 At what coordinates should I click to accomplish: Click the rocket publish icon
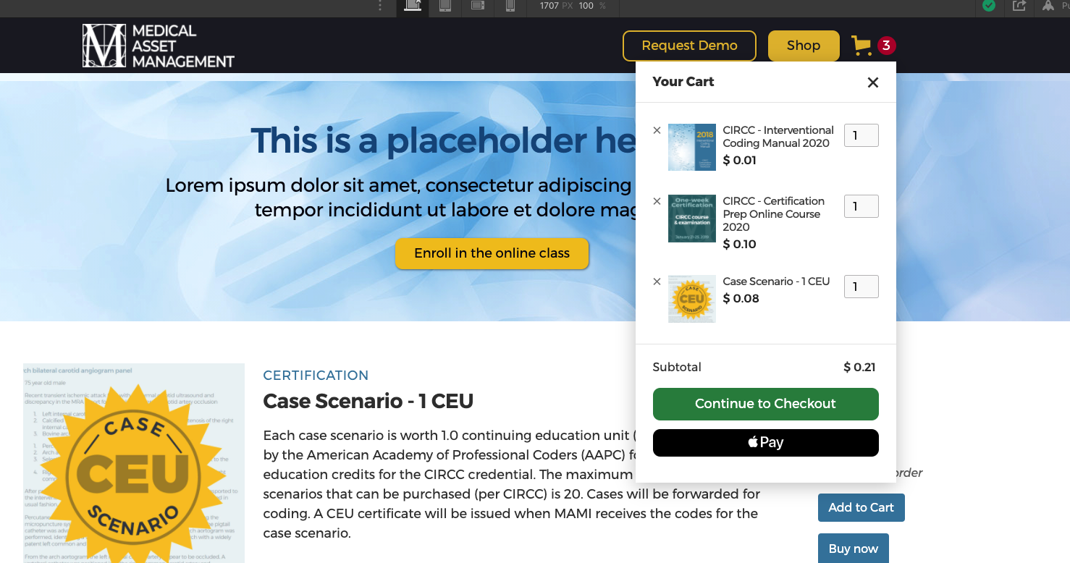click(x=1048, y=6)
